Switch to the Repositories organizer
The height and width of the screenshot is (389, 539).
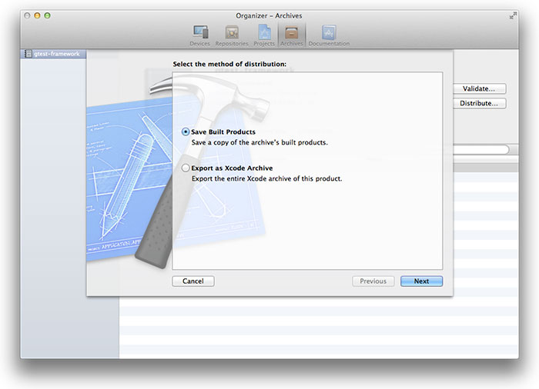pos(232,35)
